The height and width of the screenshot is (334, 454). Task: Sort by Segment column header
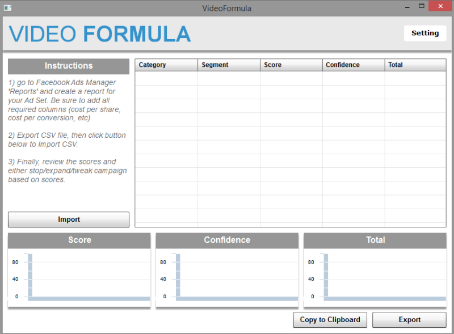pyautogui.click(x=229, y=65)
